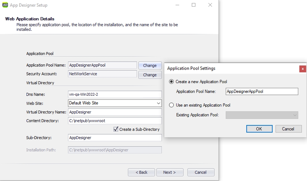
Task: Cancel the Application Pool Settings dialog
Action: coord(288,129)
